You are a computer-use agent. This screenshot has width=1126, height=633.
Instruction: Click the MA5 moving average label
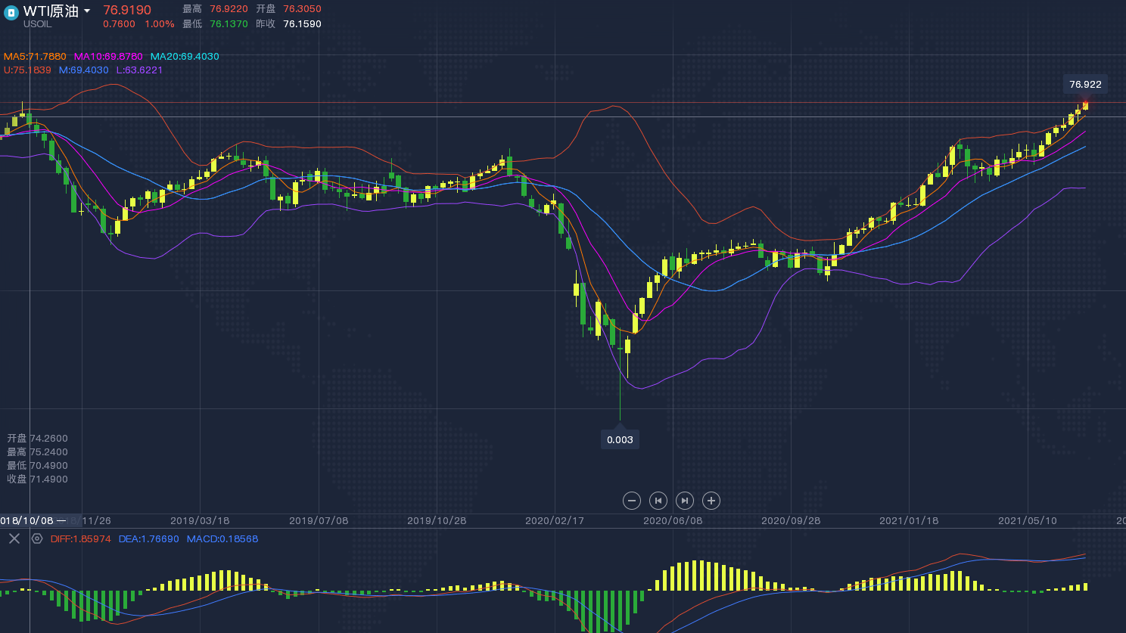(x=35, y=57)
